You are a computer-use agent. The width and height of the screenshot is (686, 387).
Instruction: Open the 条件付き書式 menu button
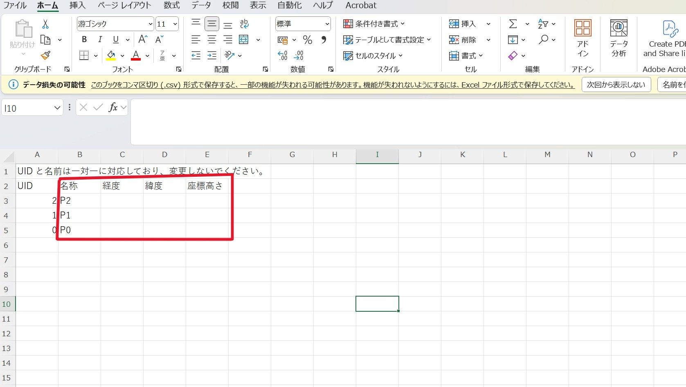(x=374, y=24)
